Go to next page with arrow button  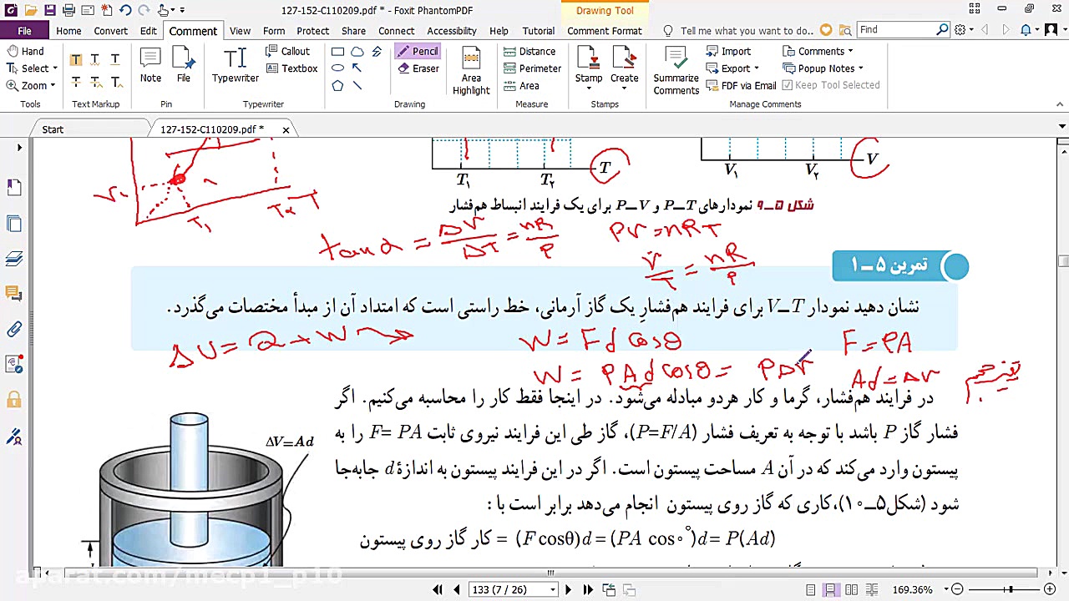(568, 589)
